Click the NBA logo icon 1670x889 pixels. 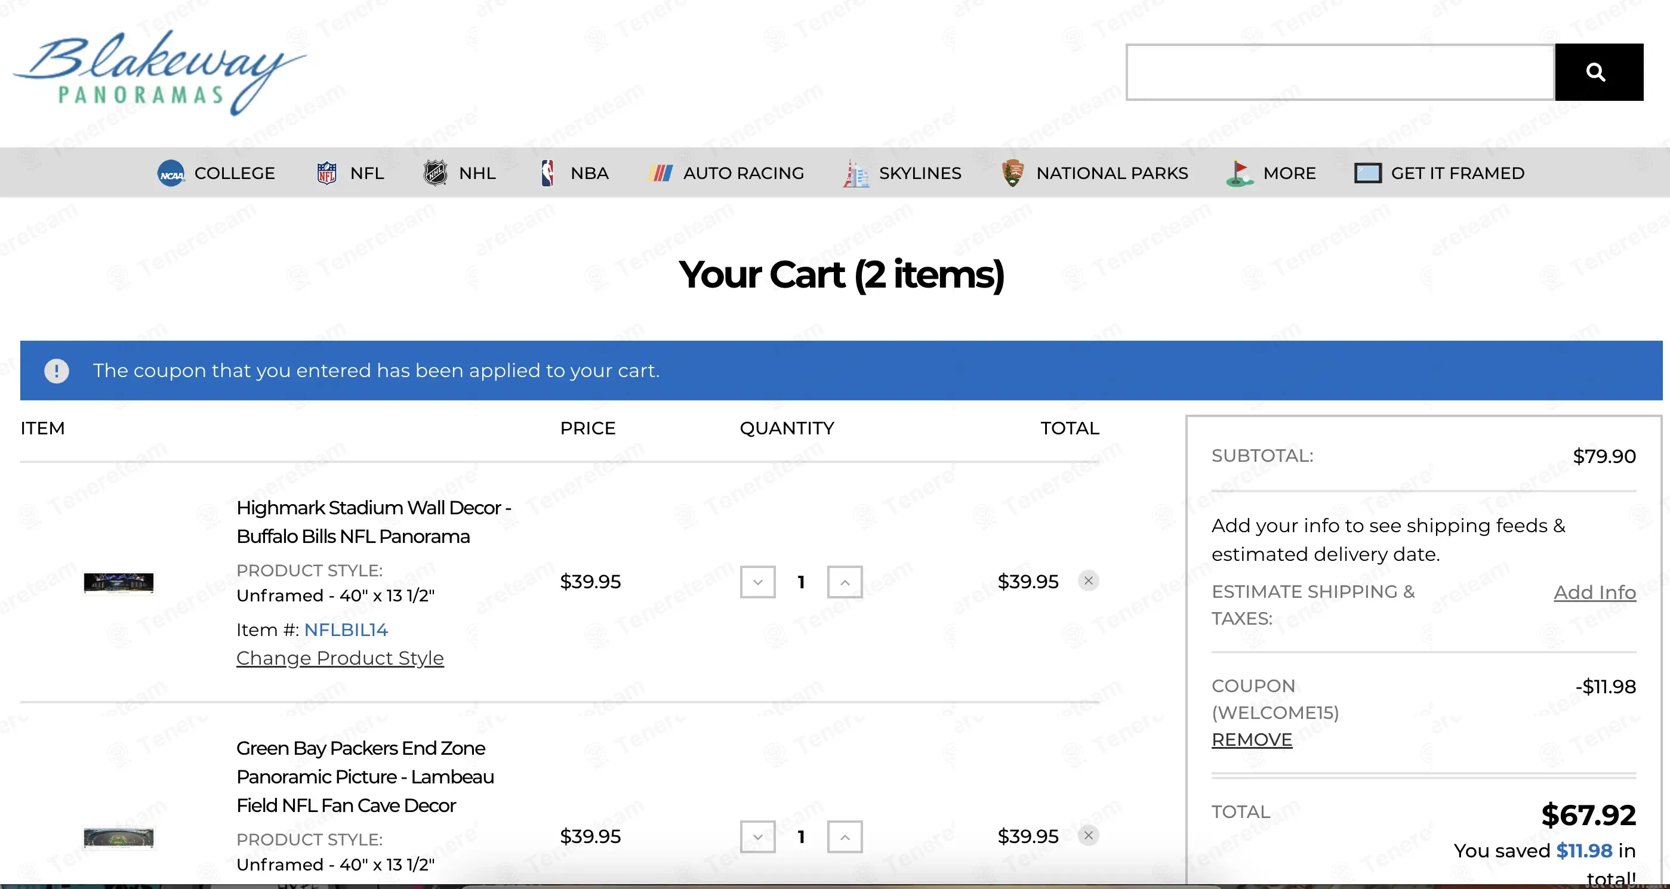tap(547, 173)
